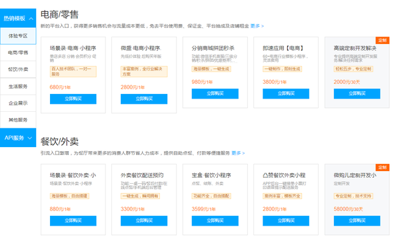
Task: Click 更多 link beside 餐饮/外卖 description
Action: point(238,153)
